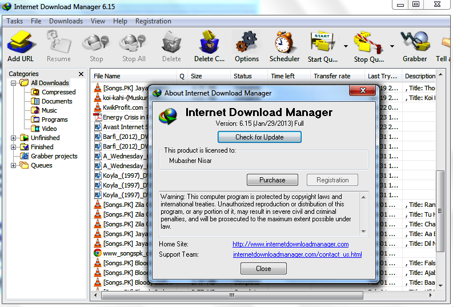
Task: Expand the Finished tree node
Action: tap(13, 147)
